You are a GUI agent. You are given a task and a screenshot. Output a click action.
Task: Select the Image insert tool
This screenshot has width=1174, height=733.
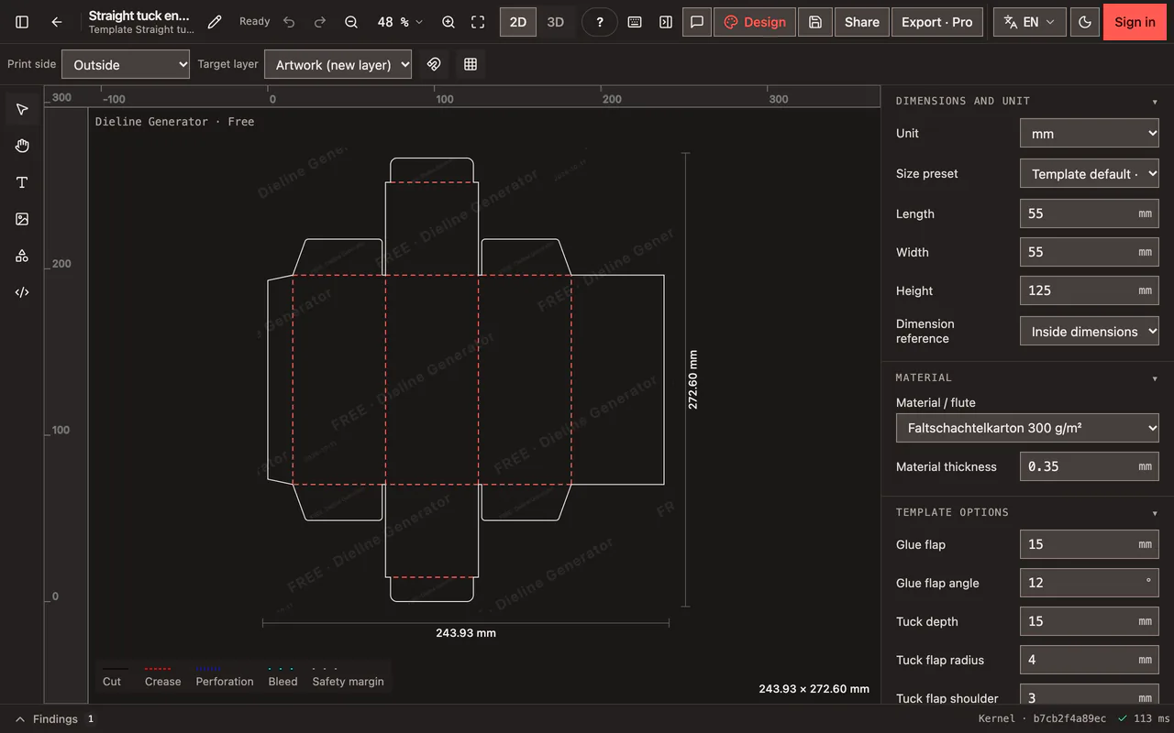click(x=22, y=219)
